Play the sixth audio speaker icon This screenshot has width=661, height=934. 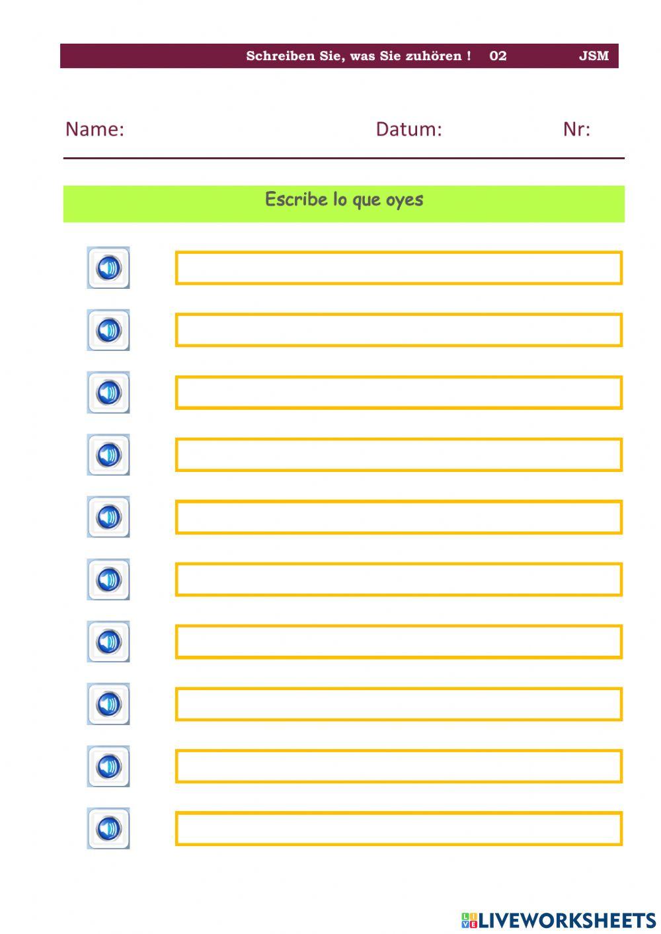coord(108,579)
